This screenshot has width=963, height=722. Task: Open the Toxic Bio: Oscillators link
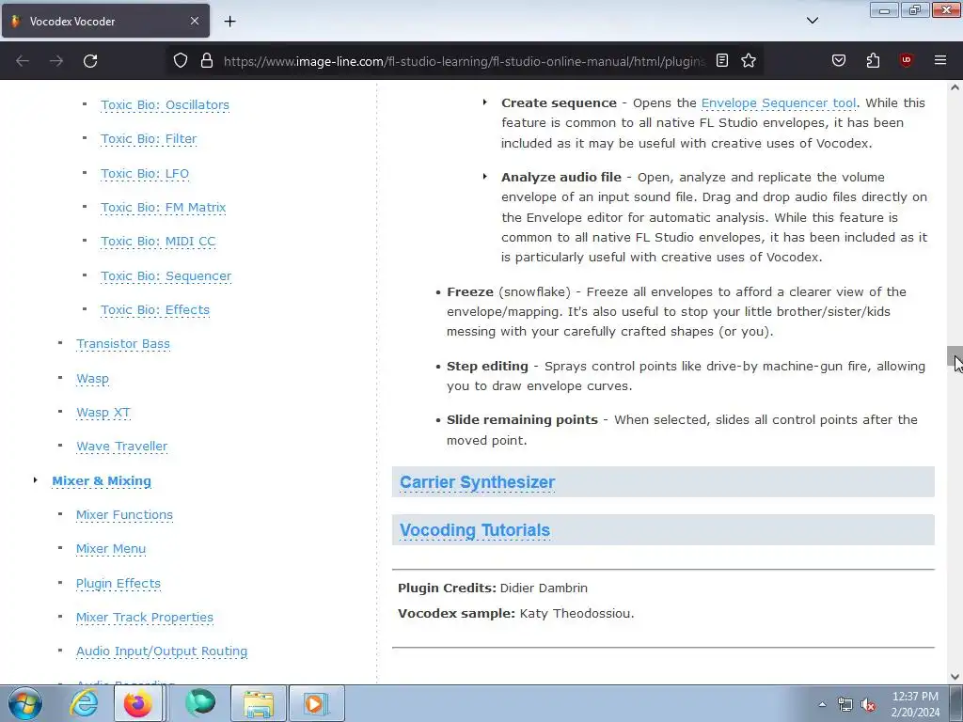click(x=165, y=105)
